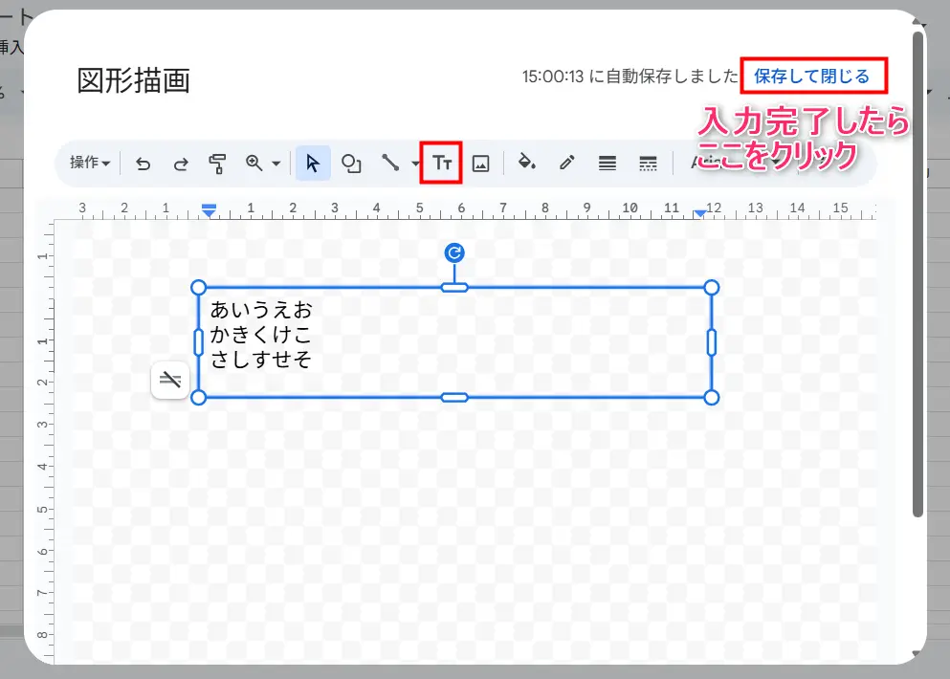This screenshot has height=679, width=950.
Task: Click inside text あいうえお in the box
Action: coord(260,311)
